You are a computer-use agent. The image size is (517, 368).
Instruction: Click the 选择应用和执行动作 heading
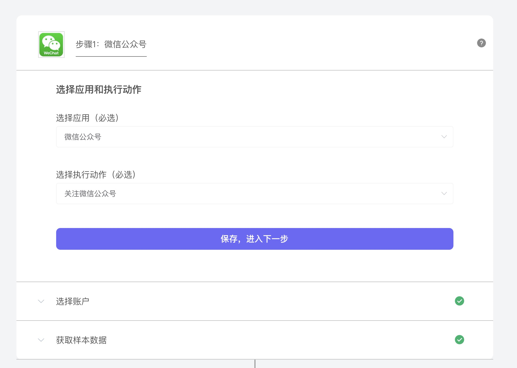pos(99,90)
